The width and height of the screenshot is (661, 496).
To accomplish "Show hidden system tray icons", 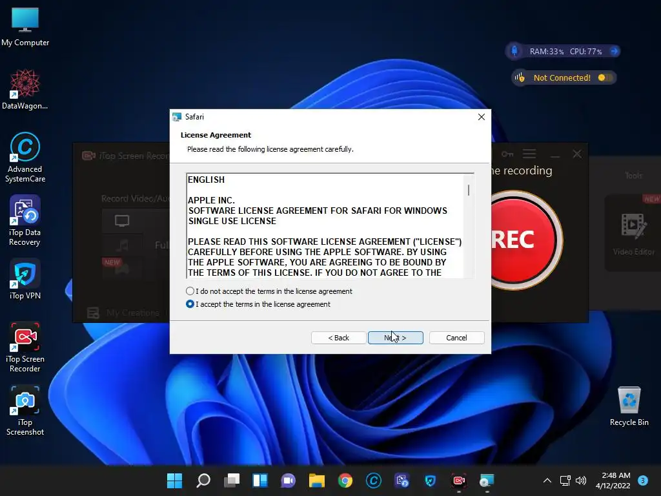I will point(547,480).
